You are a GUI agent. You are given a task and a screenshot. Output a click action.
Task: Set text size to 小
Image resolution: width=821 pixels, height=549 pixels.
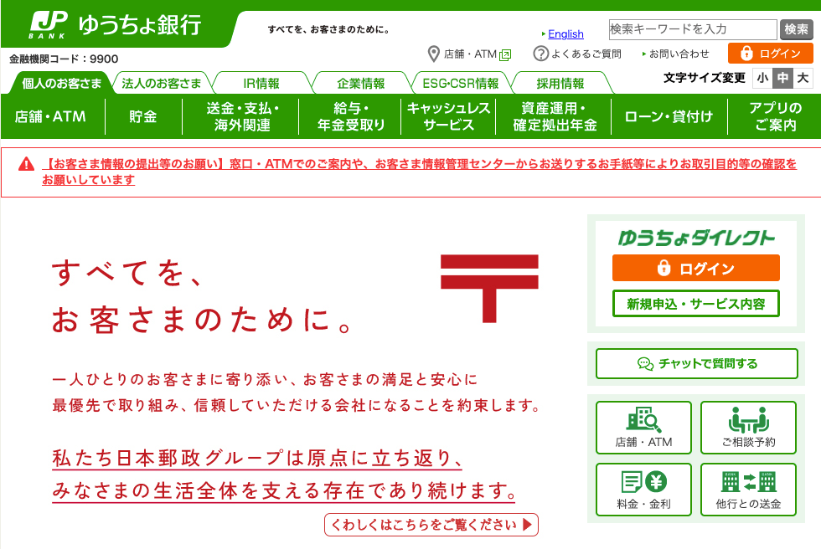(x=762, y=78)
